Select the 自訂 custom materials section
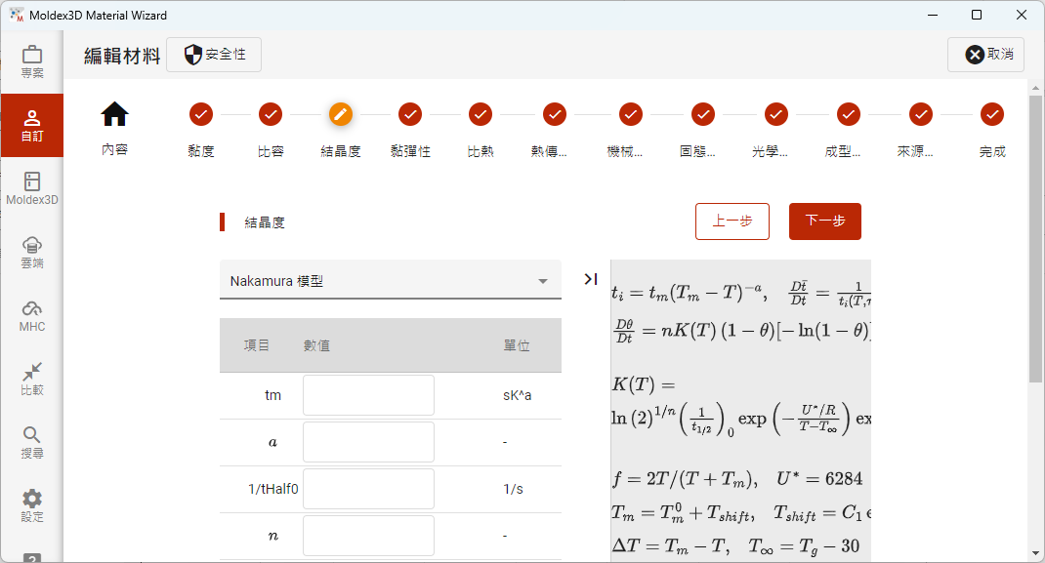Viewport: 1045px width, 563px height. point(32,125)
